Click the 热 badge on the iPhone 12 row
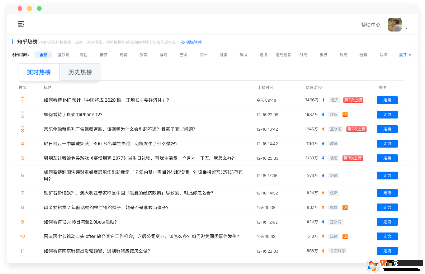The height and width of the screenshot is (274, 425). [x=345, y=114]
